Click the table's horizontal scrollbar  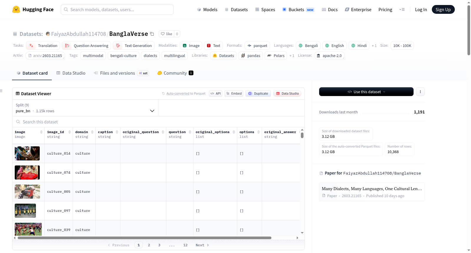point(144,238)
